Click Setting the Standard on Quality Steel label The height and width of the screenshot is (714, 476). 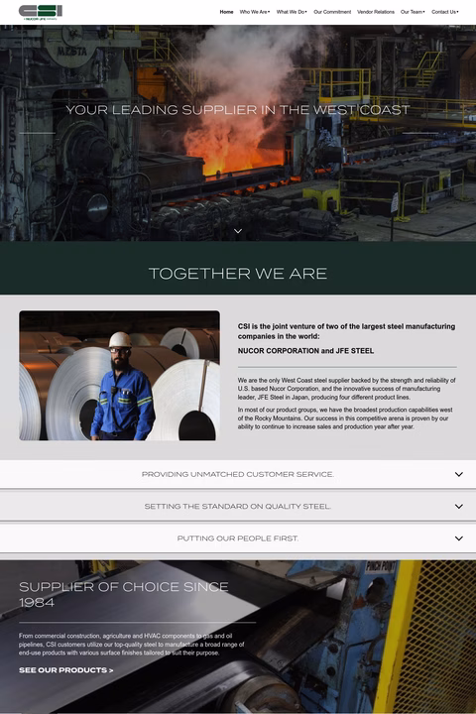[238, 506]
